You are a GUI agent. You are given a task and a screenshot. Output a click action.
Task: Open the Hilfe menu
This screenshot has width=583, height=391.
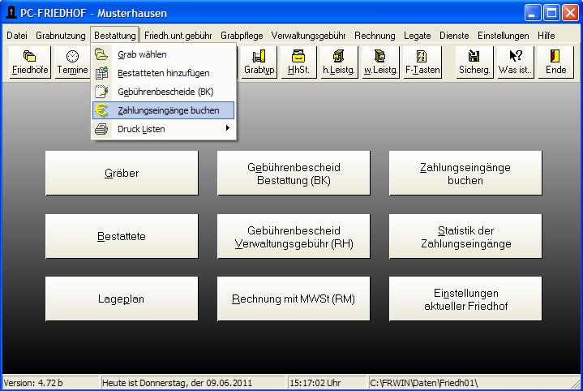pos(547,36)
